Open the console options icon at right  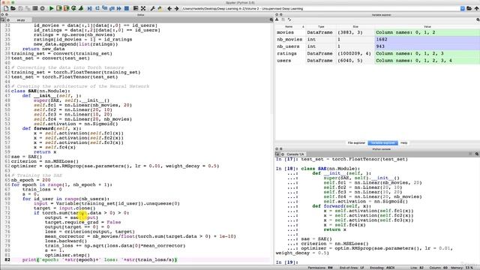click(x=477, y=154)
